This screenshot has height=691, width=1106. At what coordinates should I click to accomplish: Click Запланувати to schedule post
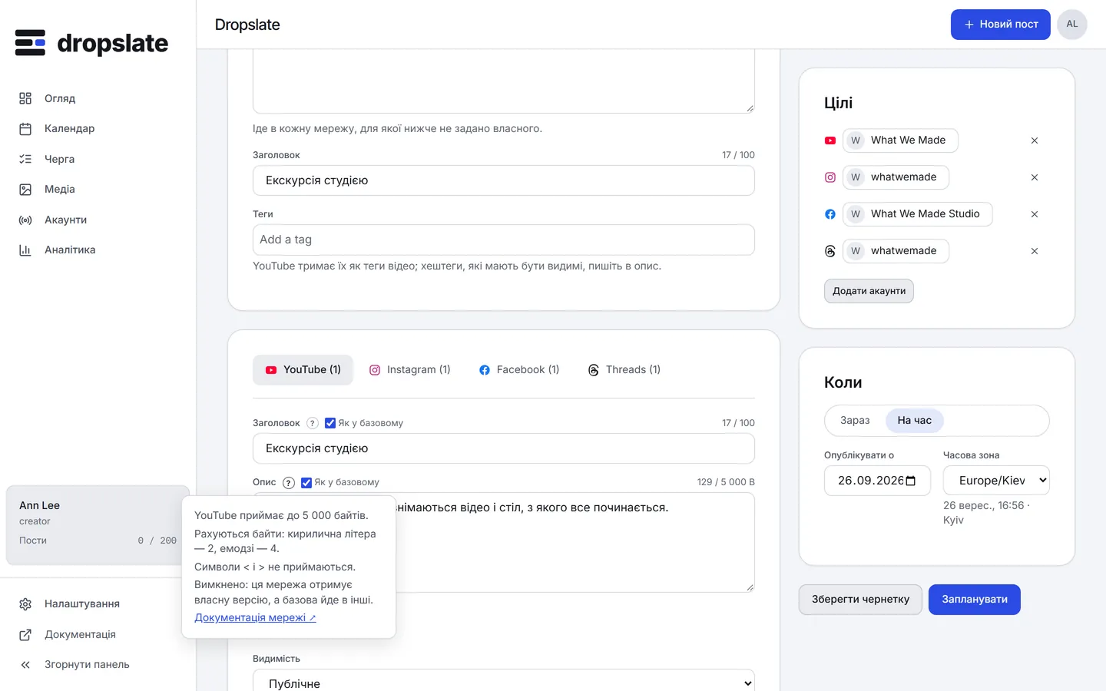975,600
